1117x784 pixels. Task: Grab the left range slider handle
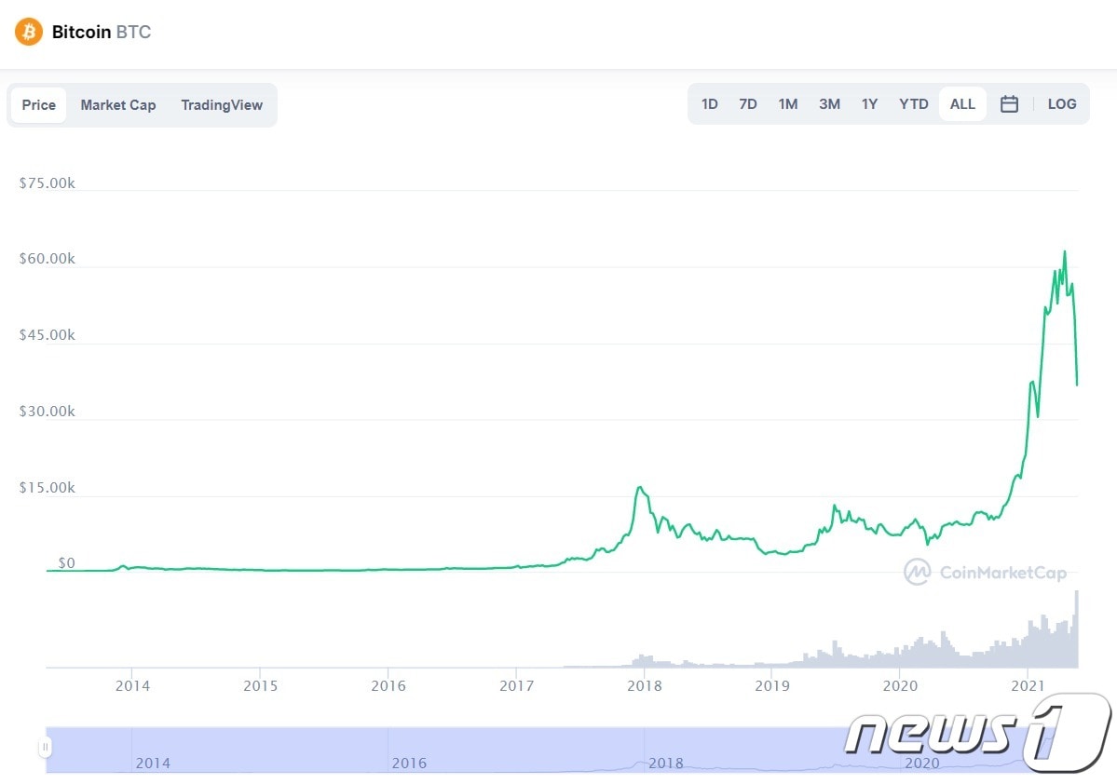tap(44, 747)
